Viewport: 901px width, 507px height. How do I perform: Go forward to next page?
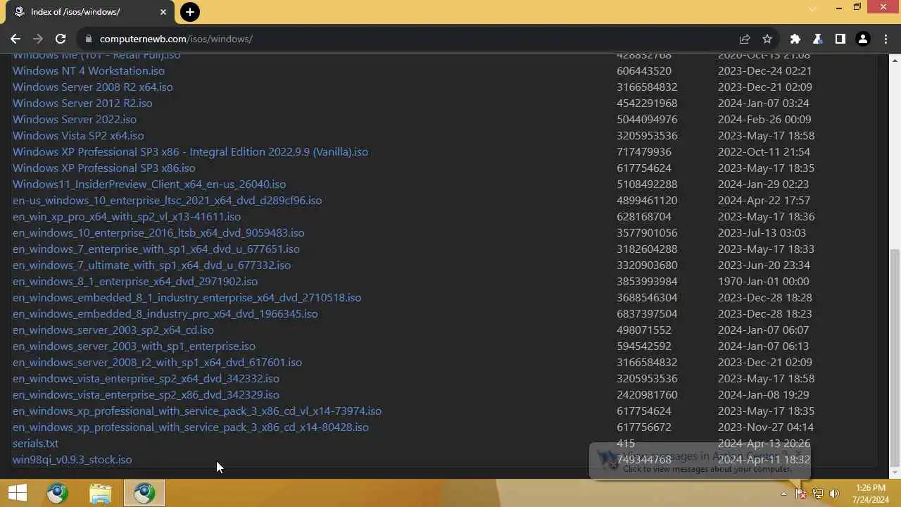pyautogui.click(x=38, y=39)
